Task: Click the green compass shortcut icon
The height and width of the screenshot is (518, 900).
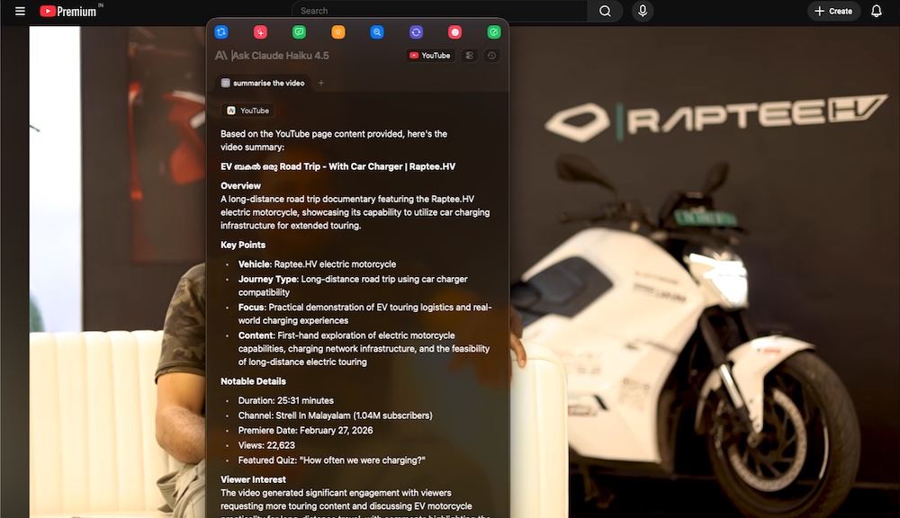Action: coord(494,32)
